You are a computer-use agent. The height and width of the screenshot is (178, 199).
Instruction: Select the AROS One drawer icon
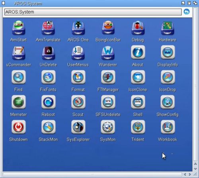pyautogui.click(x=78, y=28)
